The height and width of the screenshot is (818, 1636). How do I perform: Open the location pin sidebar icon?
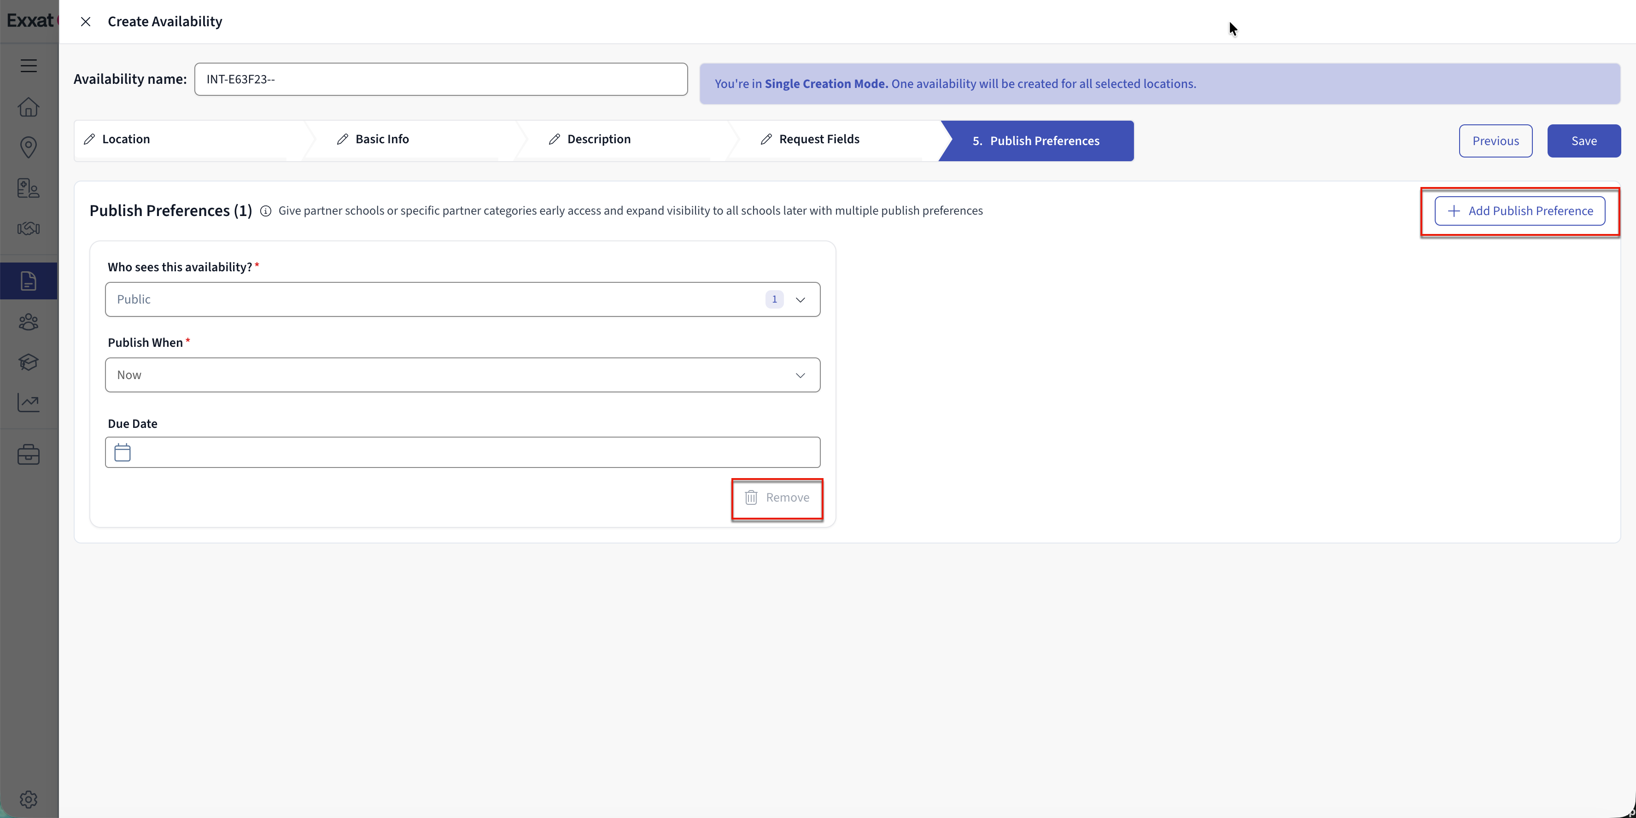(x=29, y=147)
